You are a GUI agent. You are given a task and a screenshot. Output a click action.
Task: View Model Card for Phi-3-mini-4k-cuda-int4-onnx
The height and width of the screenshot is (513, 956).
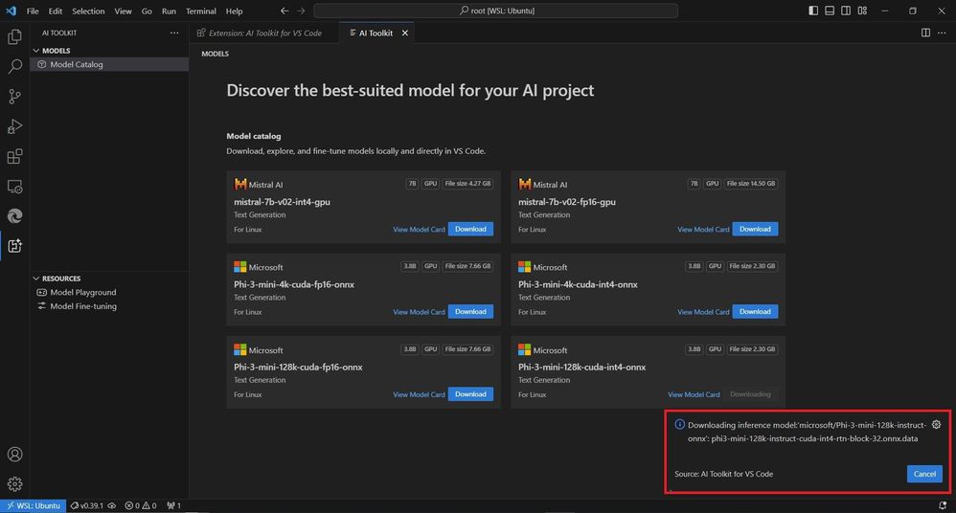[x=703, y=312]
